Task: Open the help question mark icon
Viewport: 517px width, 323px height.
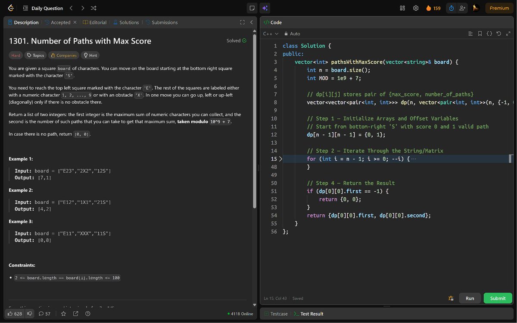Action: coord(88,314)
